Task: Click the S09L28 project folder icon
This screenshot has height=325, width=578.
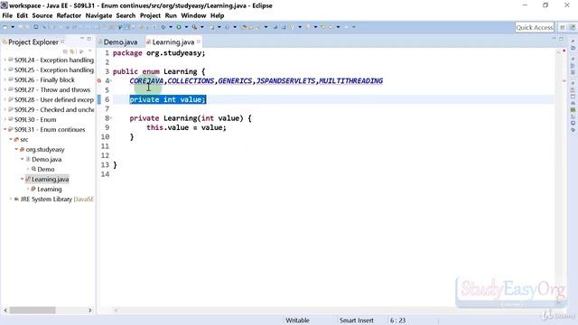Action: pos(11,99)
